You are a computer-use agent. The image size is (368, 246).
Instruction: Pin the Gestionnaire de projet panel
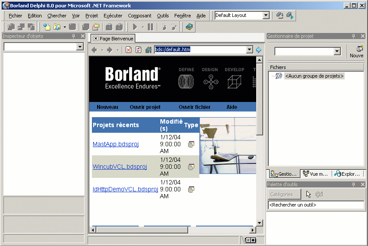(353, 36)
